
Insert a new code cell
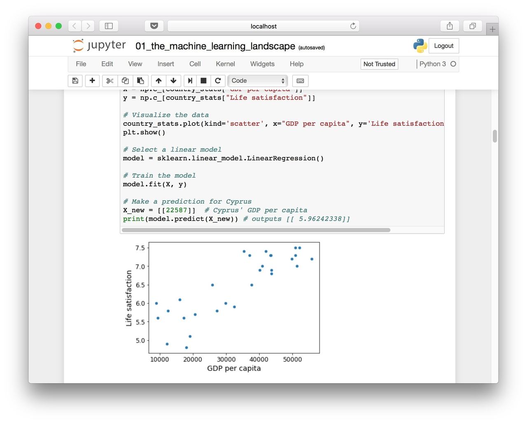(92, 81)
